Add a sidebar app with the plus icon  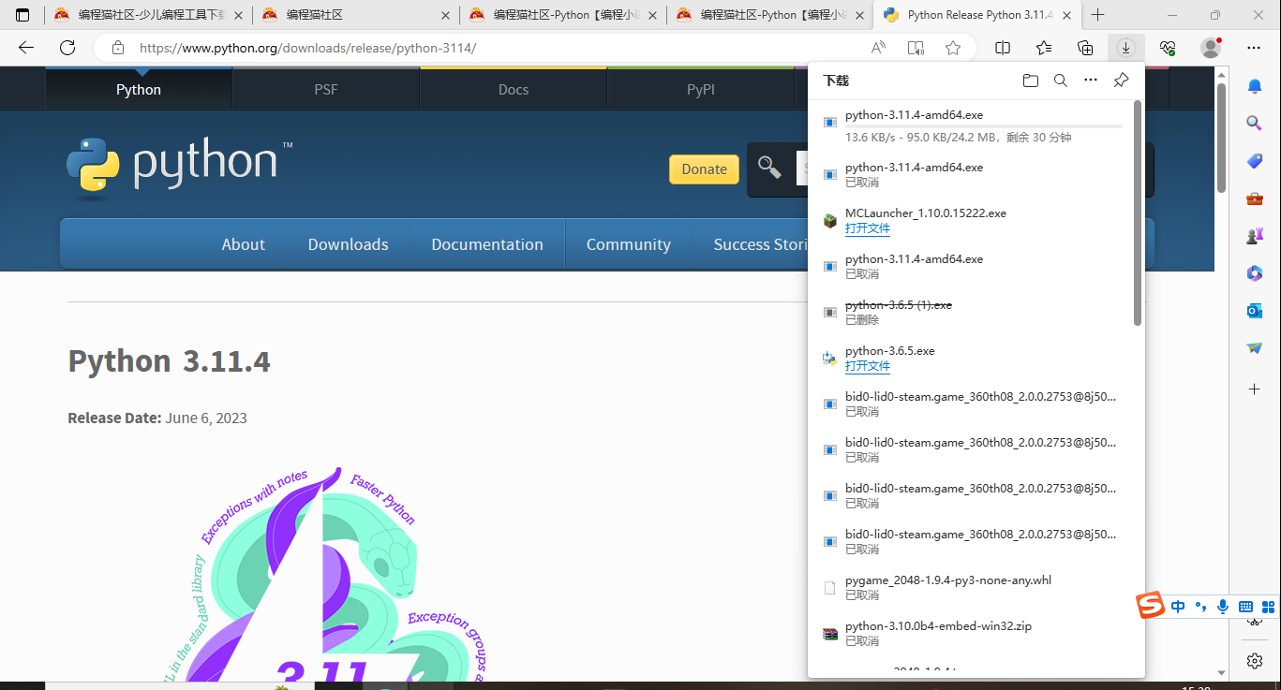tap(1255, 388)
